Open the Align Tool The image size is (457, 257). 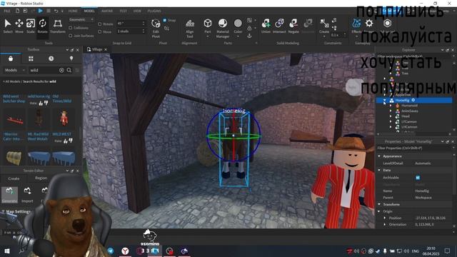[190, 28]
